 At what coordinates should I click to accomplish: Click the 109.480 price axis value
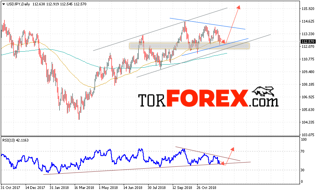[308, 72]
